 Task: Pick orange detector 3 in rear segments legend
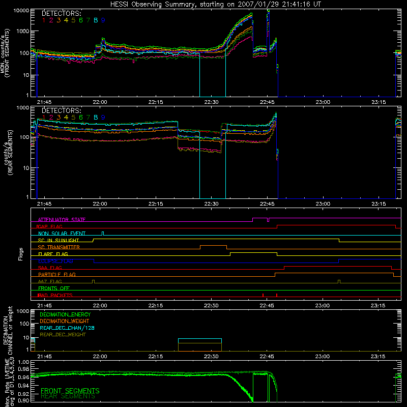(x=59, y=118)
